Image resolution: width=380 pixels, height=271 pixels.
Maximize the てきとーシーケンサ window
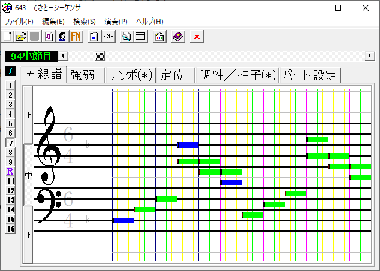(x=338, y=8)
